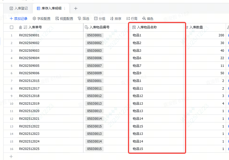
Task: Select the 库存入库明细 tab
Action: pyautogui.click(x=49, y=9)
